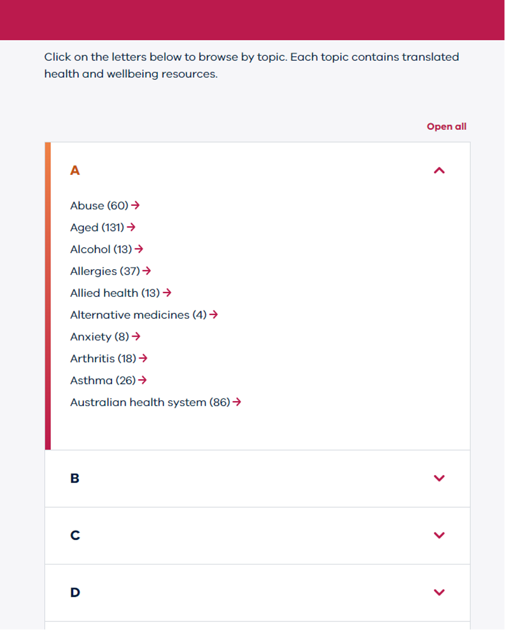The width and height of the screenshot is (505, 630).
Task: Select the letter D accordion heading
Action: (x=75, y=592)
